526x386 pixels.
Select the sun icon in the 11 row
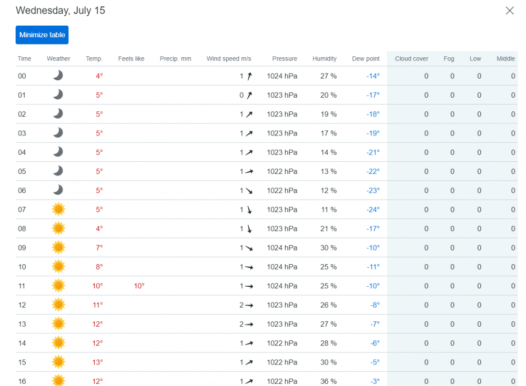(x=58, y=286)
